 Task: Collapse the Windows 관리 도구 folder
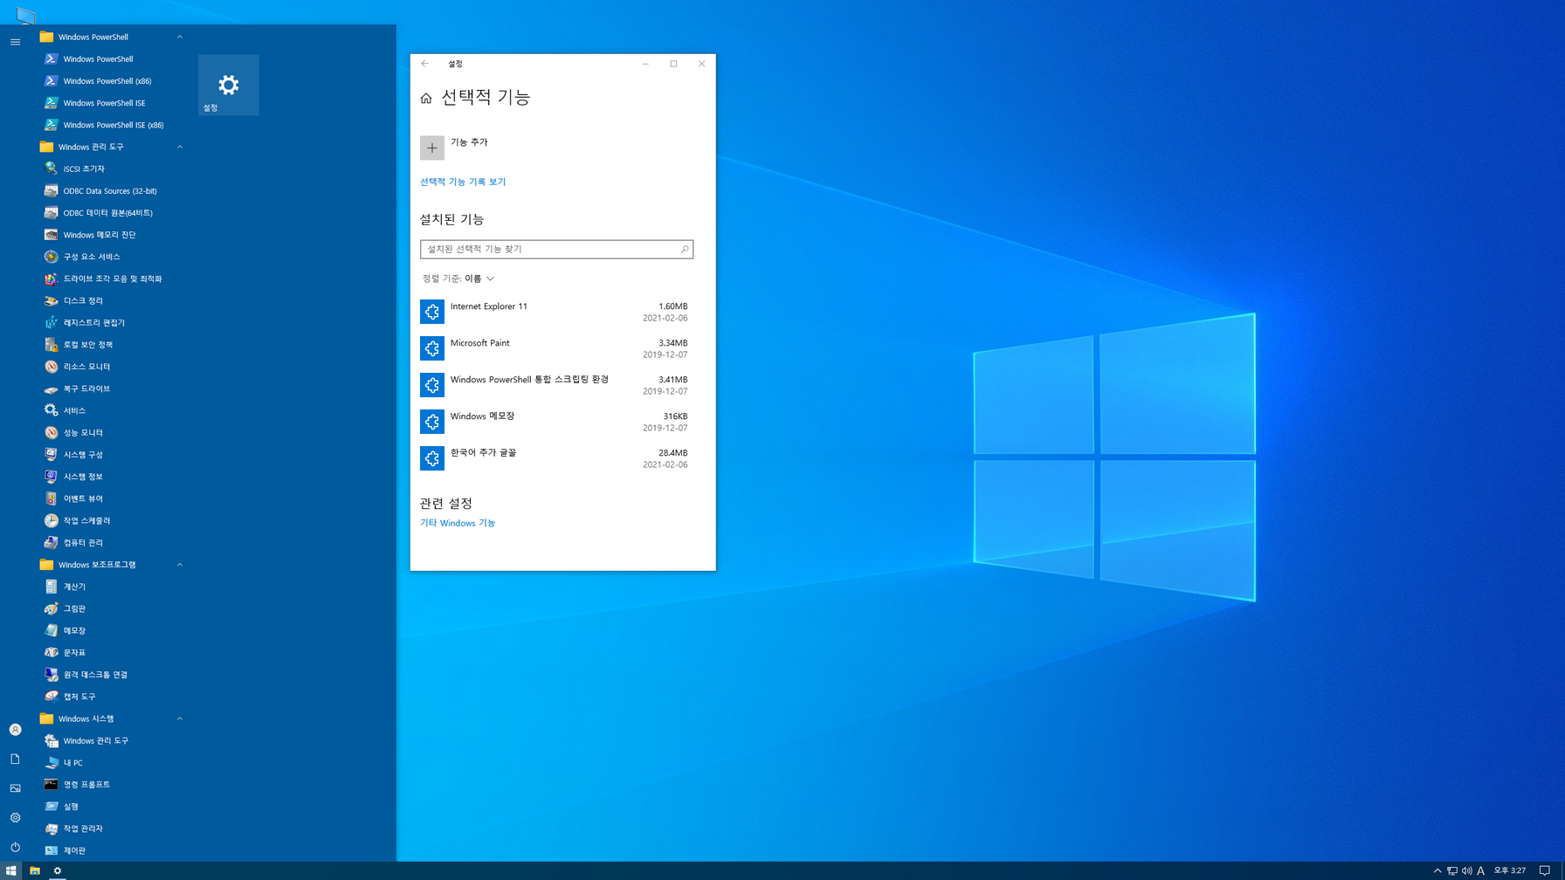180,147
